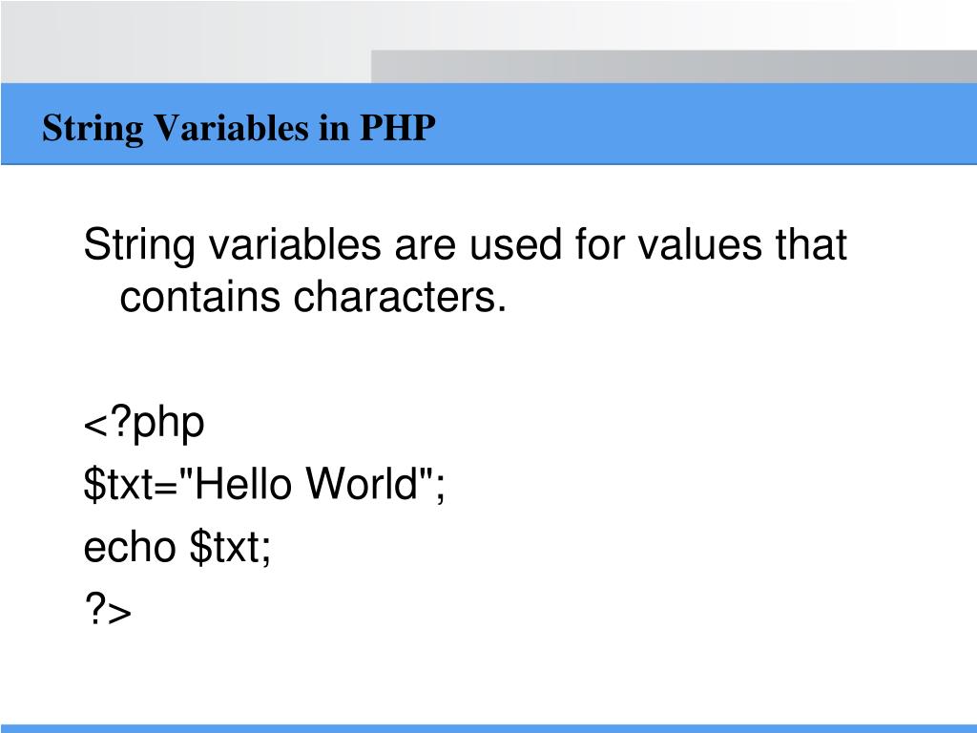Select the word 'PHP' in the title
Screen dimensions: 977x733
click(398, 127)
